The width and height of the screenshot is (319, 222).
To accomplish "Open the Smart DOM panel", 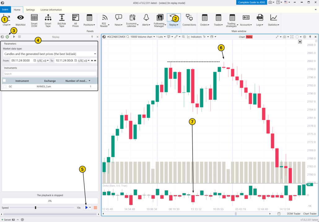I will coord(34,20).
